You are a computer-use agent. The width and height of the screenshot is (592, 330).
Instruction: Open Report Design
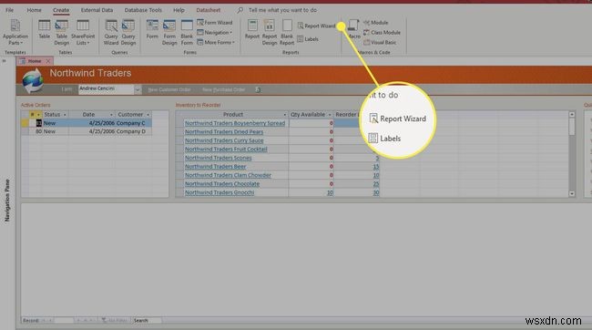click(x=270, y=33)
